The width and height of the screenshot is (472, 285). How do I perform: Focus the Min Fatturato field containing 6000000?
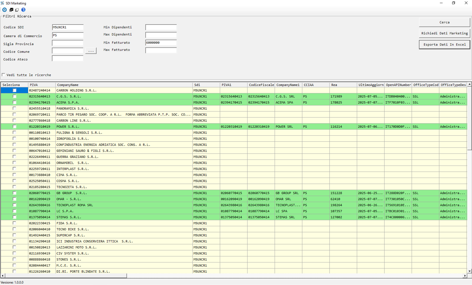tap(161, 43)
